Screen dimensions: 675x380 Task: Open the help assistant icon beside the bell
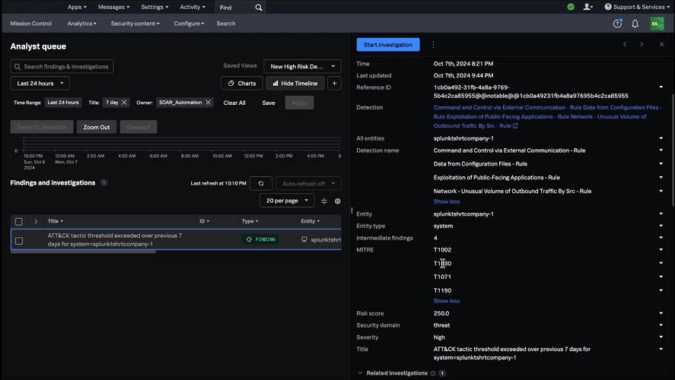tap(617, 24)
